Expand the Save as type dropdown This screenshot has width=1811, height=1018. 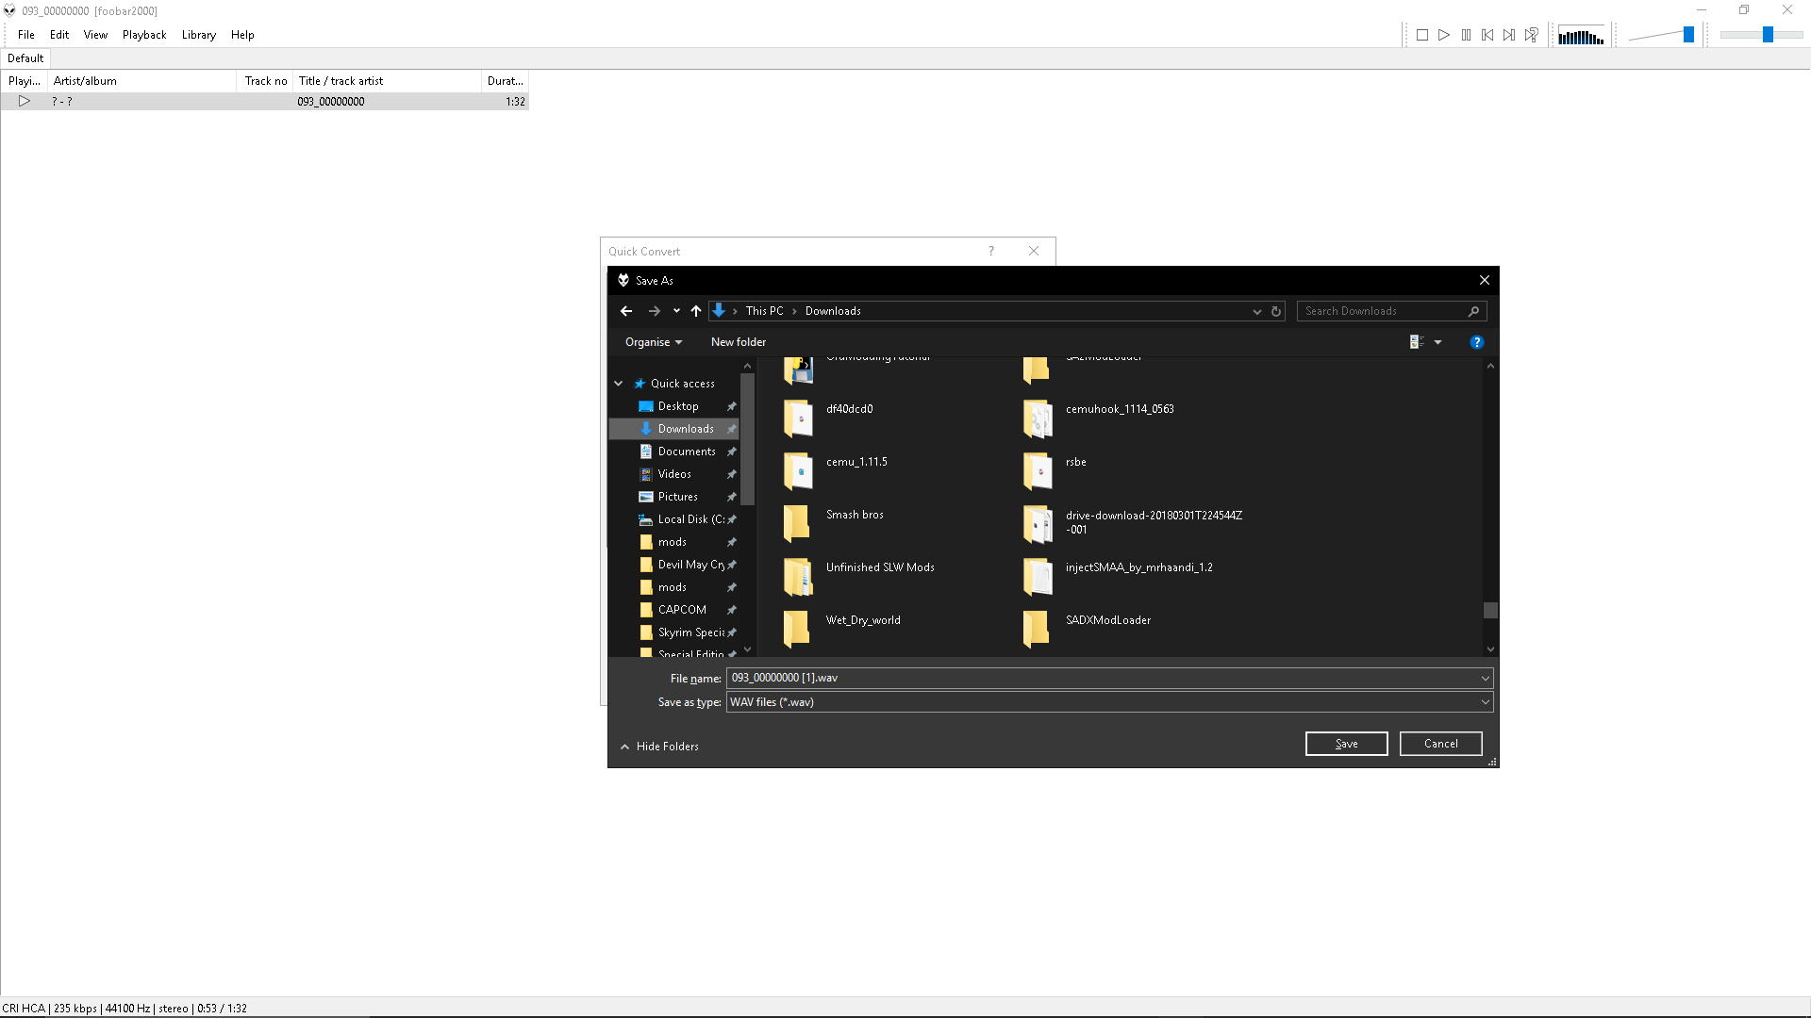coord(1485,702)
